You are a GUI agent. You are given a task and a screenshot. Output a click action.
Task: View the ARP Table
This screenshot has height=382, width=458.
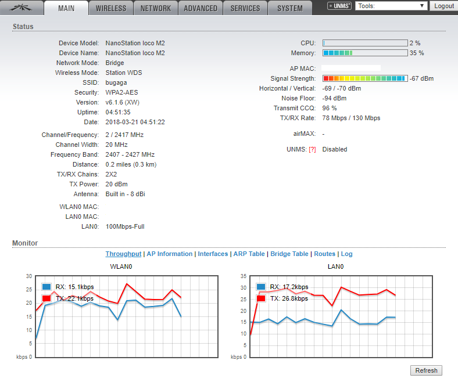pos(249,254)
